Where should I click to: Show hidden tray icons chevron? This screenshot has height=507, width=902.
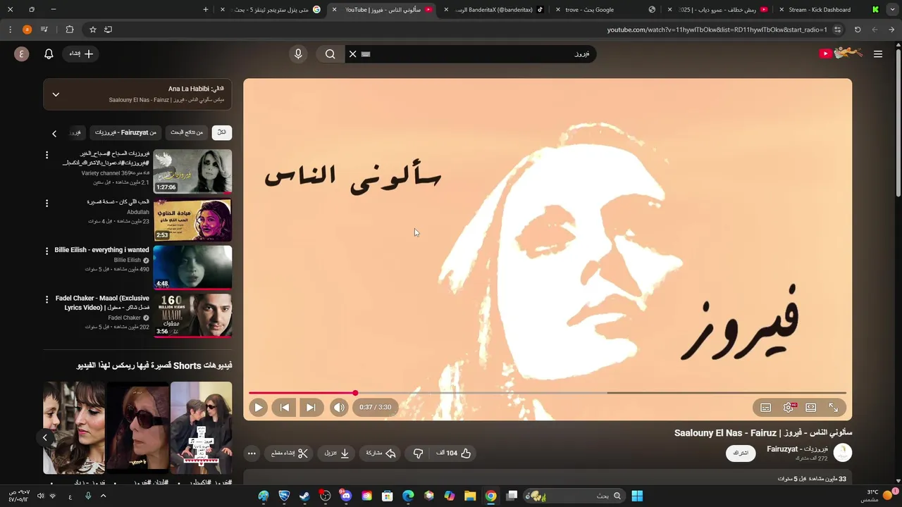coord(103,496)
